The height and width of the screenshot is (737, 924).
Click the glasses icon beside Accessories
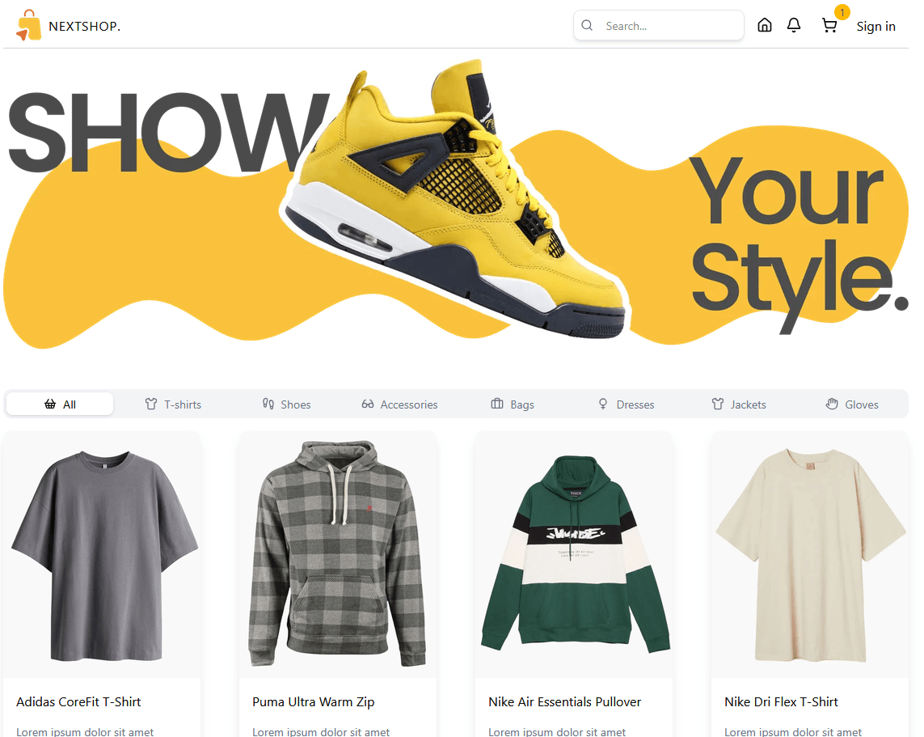[368, 404]
